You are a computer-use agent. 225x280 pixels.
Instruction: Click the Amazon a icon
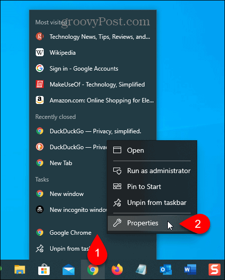pyautogui.click(x=40, y=100)
